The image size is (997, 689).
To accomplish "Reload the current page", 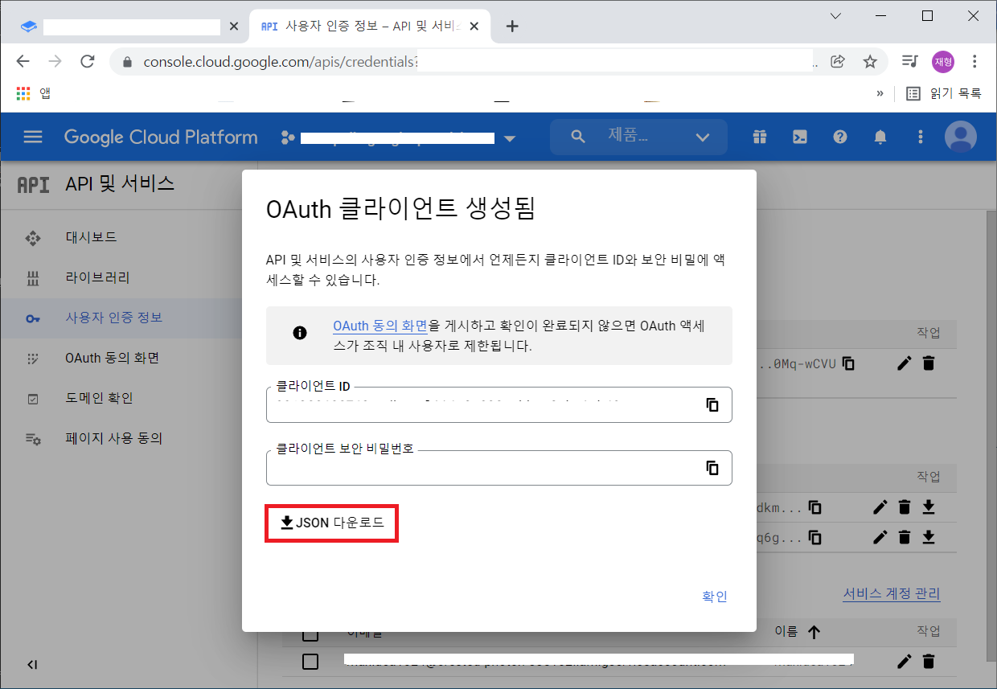I will (88, 61).
